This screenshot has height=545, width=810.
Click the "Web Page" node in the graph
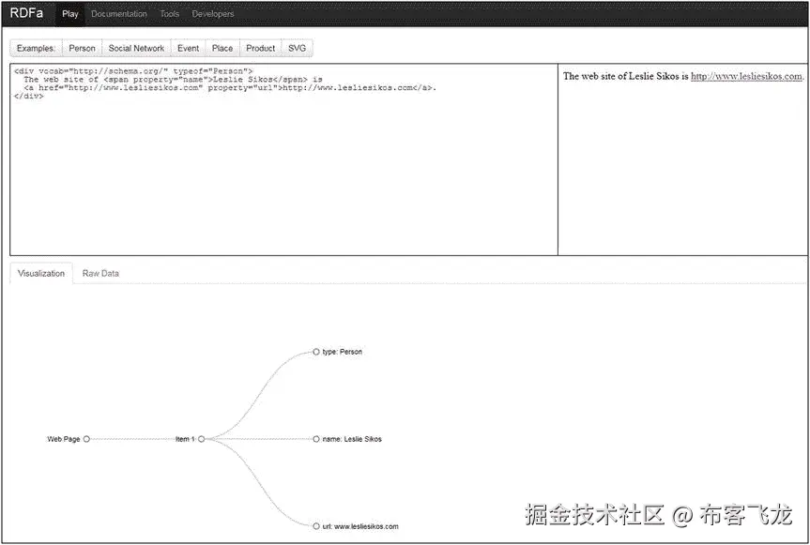click(x=85, y=438)
